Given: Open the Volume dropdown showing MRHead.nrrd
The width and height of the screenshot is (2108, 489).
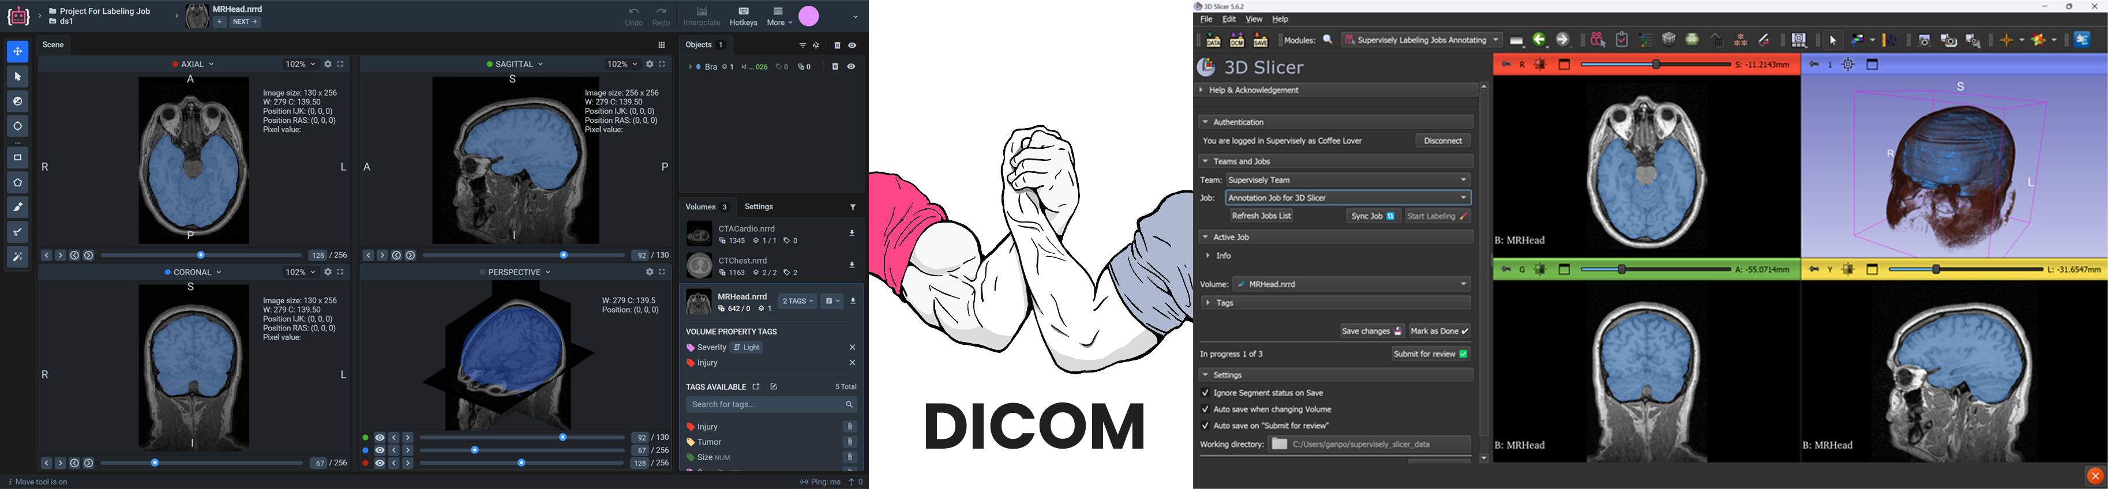Looking at the screenshot, I should (x=1352, y=284).
